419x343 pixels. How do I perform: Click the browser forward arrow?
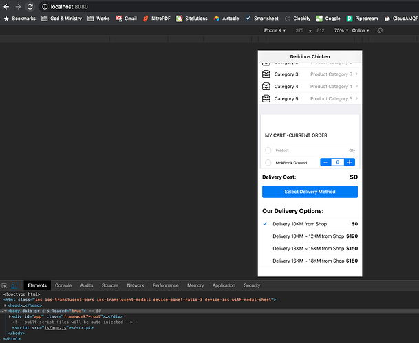tap(18, 7)
